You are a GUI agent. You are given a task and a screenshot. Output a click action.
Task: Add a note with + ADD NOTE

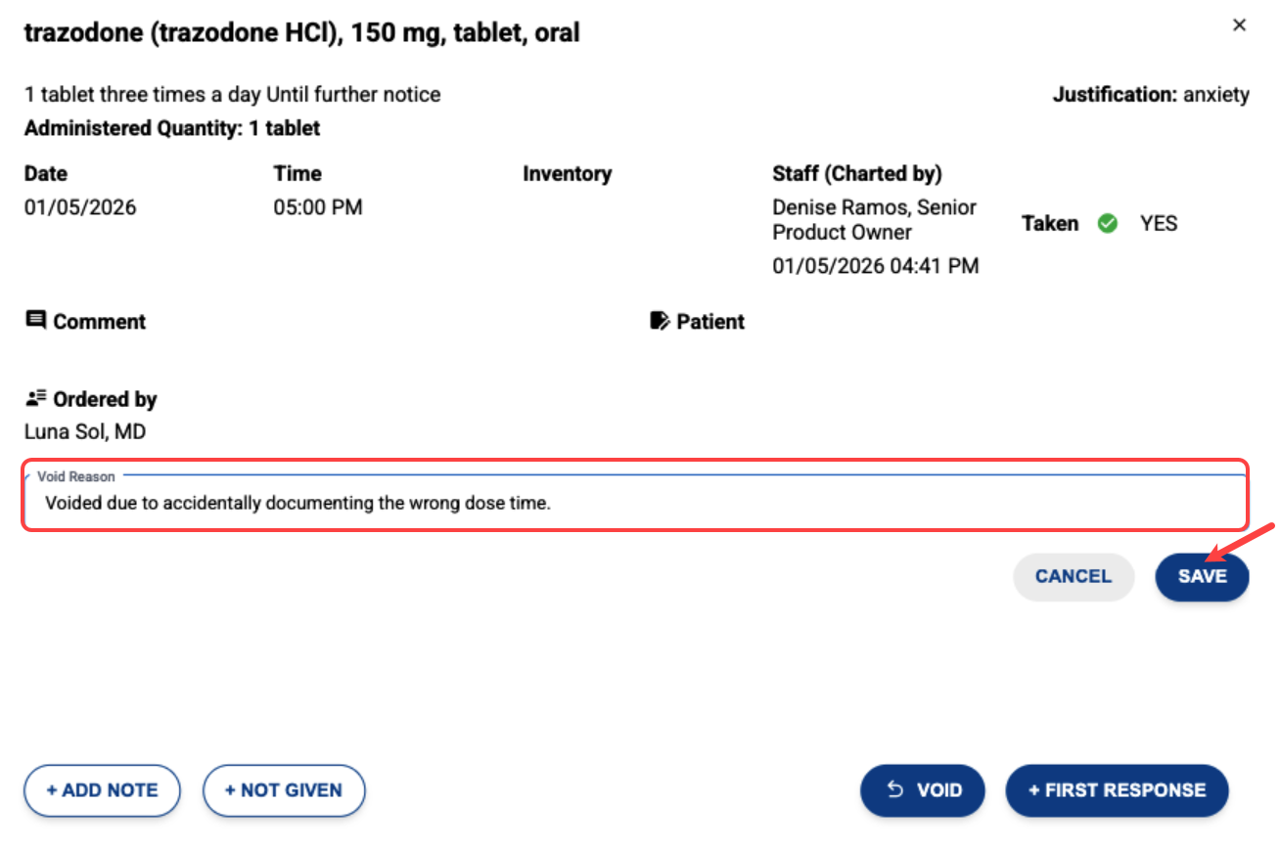click(x=102, y=790)
